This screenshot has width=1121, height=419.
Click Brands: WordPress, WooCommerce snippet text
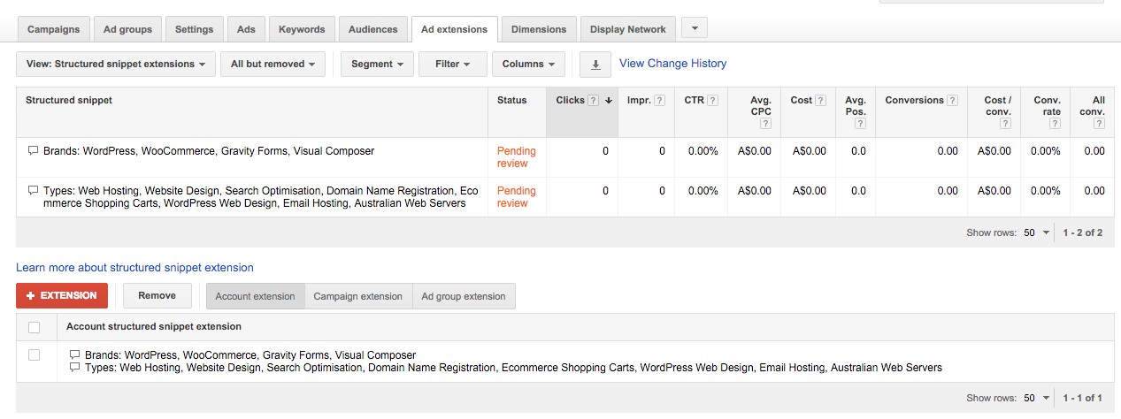209,151
